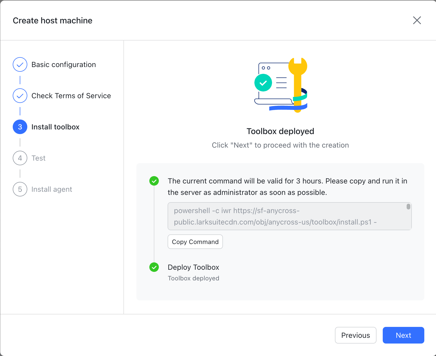The image size is (436, 356).
Task: Select the Test step label
Action: click(x=38, y=158)
